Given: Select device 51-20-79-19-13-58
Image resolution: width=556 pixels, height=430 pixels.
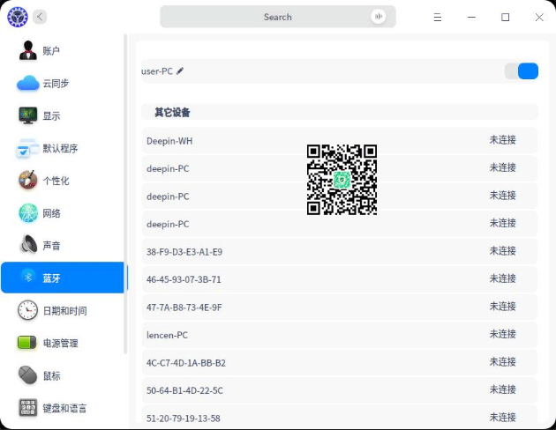Looking at the screenshot, I should click(340, 416).
